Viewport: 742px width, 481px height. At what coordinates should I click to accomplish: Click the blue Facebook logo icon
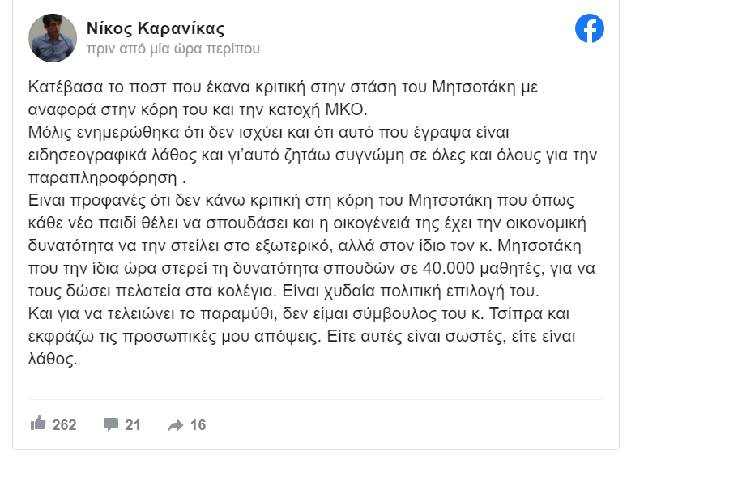[x=589, y=28]
